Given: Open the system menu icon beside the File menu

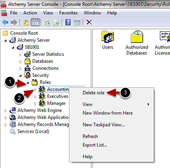Looking at the screenshot, I should (4, 13).
